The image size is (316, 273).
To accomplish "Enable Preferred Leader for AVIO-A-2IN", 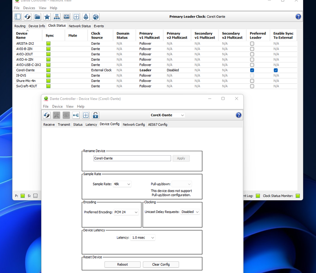I will coord(252,59).
